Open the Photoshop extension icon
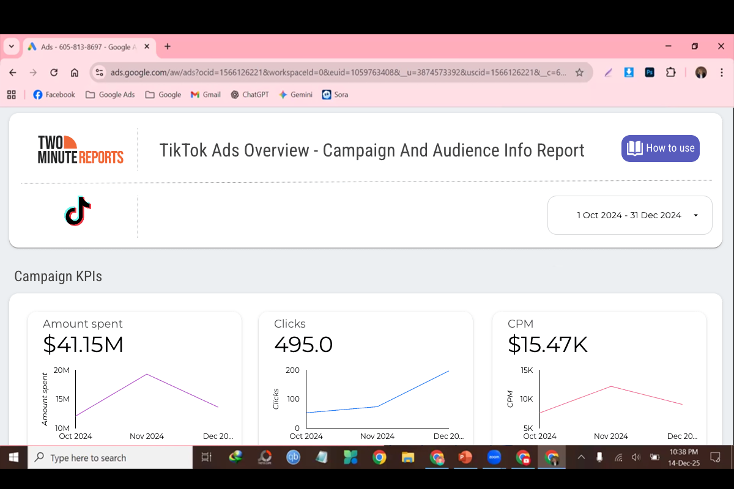 click(x=650, y=72)
